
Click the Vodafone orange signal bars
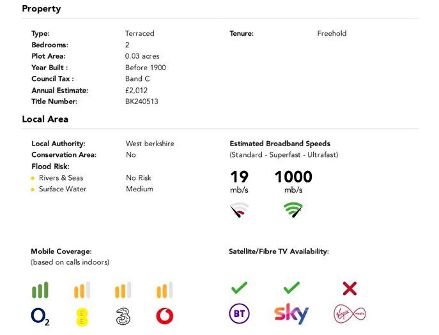(x=165, y=290)
